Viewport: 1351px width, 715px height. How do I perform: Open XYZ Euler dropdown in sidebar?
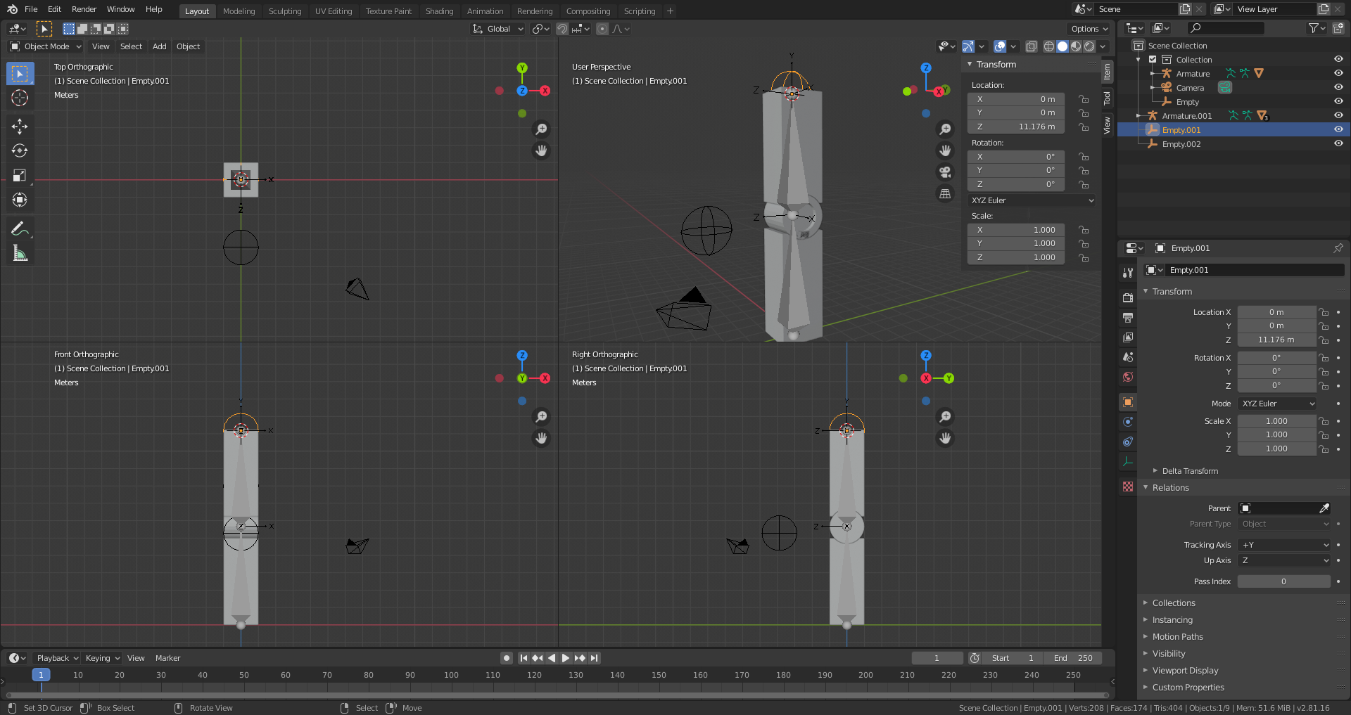point(1032,200)
